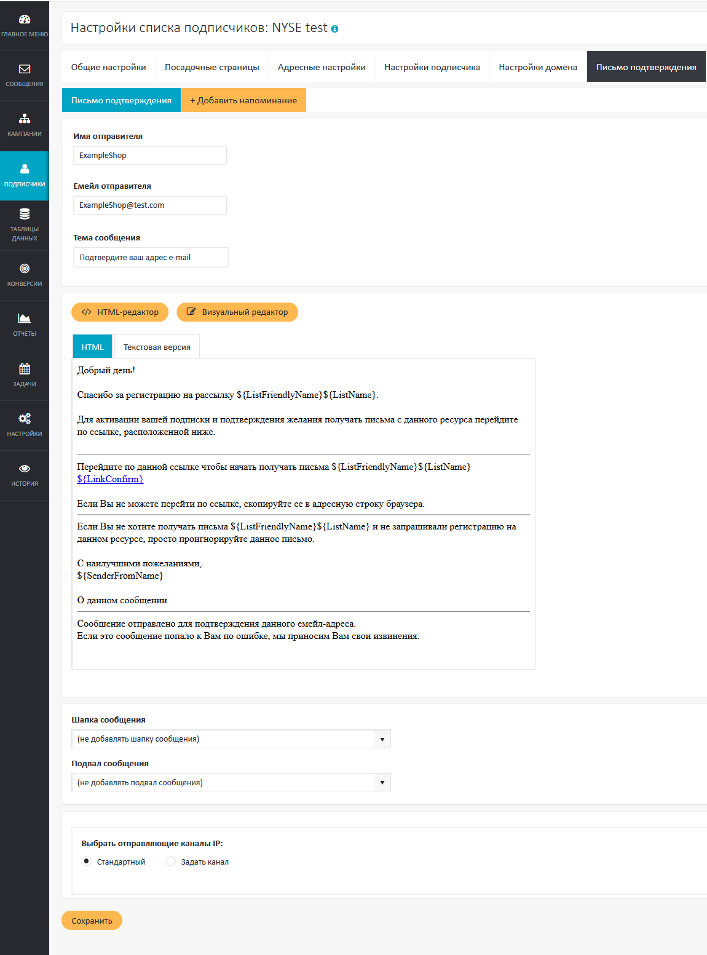The height and width of the screenshot is (955, 707).
Task: Switch to the Текстовая версия tab
Action: pyautogui.click(x=157, y=347)
